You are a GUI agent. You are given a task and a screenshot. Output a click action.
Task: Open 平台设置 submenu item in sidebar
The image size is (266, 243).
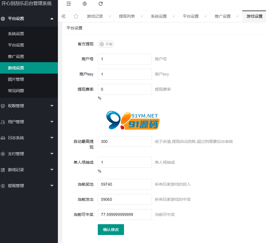point(29,45)
